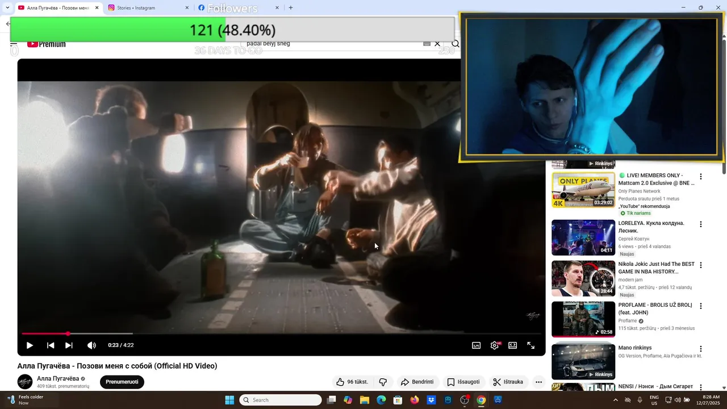Select the Алла Пугачёва YouTube tab
The image size is (727, 409).
[x=57, y=8]
